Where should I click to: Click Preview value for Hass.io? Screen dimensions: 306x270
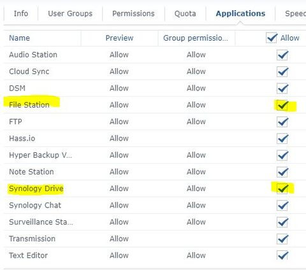click(119, 138)
